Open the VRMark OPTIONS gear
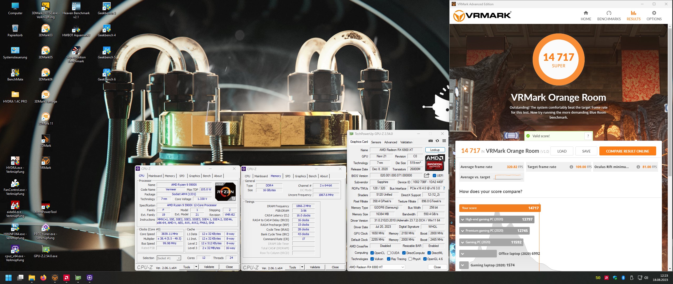Viewport: 673px width, 284px height. 654,16
